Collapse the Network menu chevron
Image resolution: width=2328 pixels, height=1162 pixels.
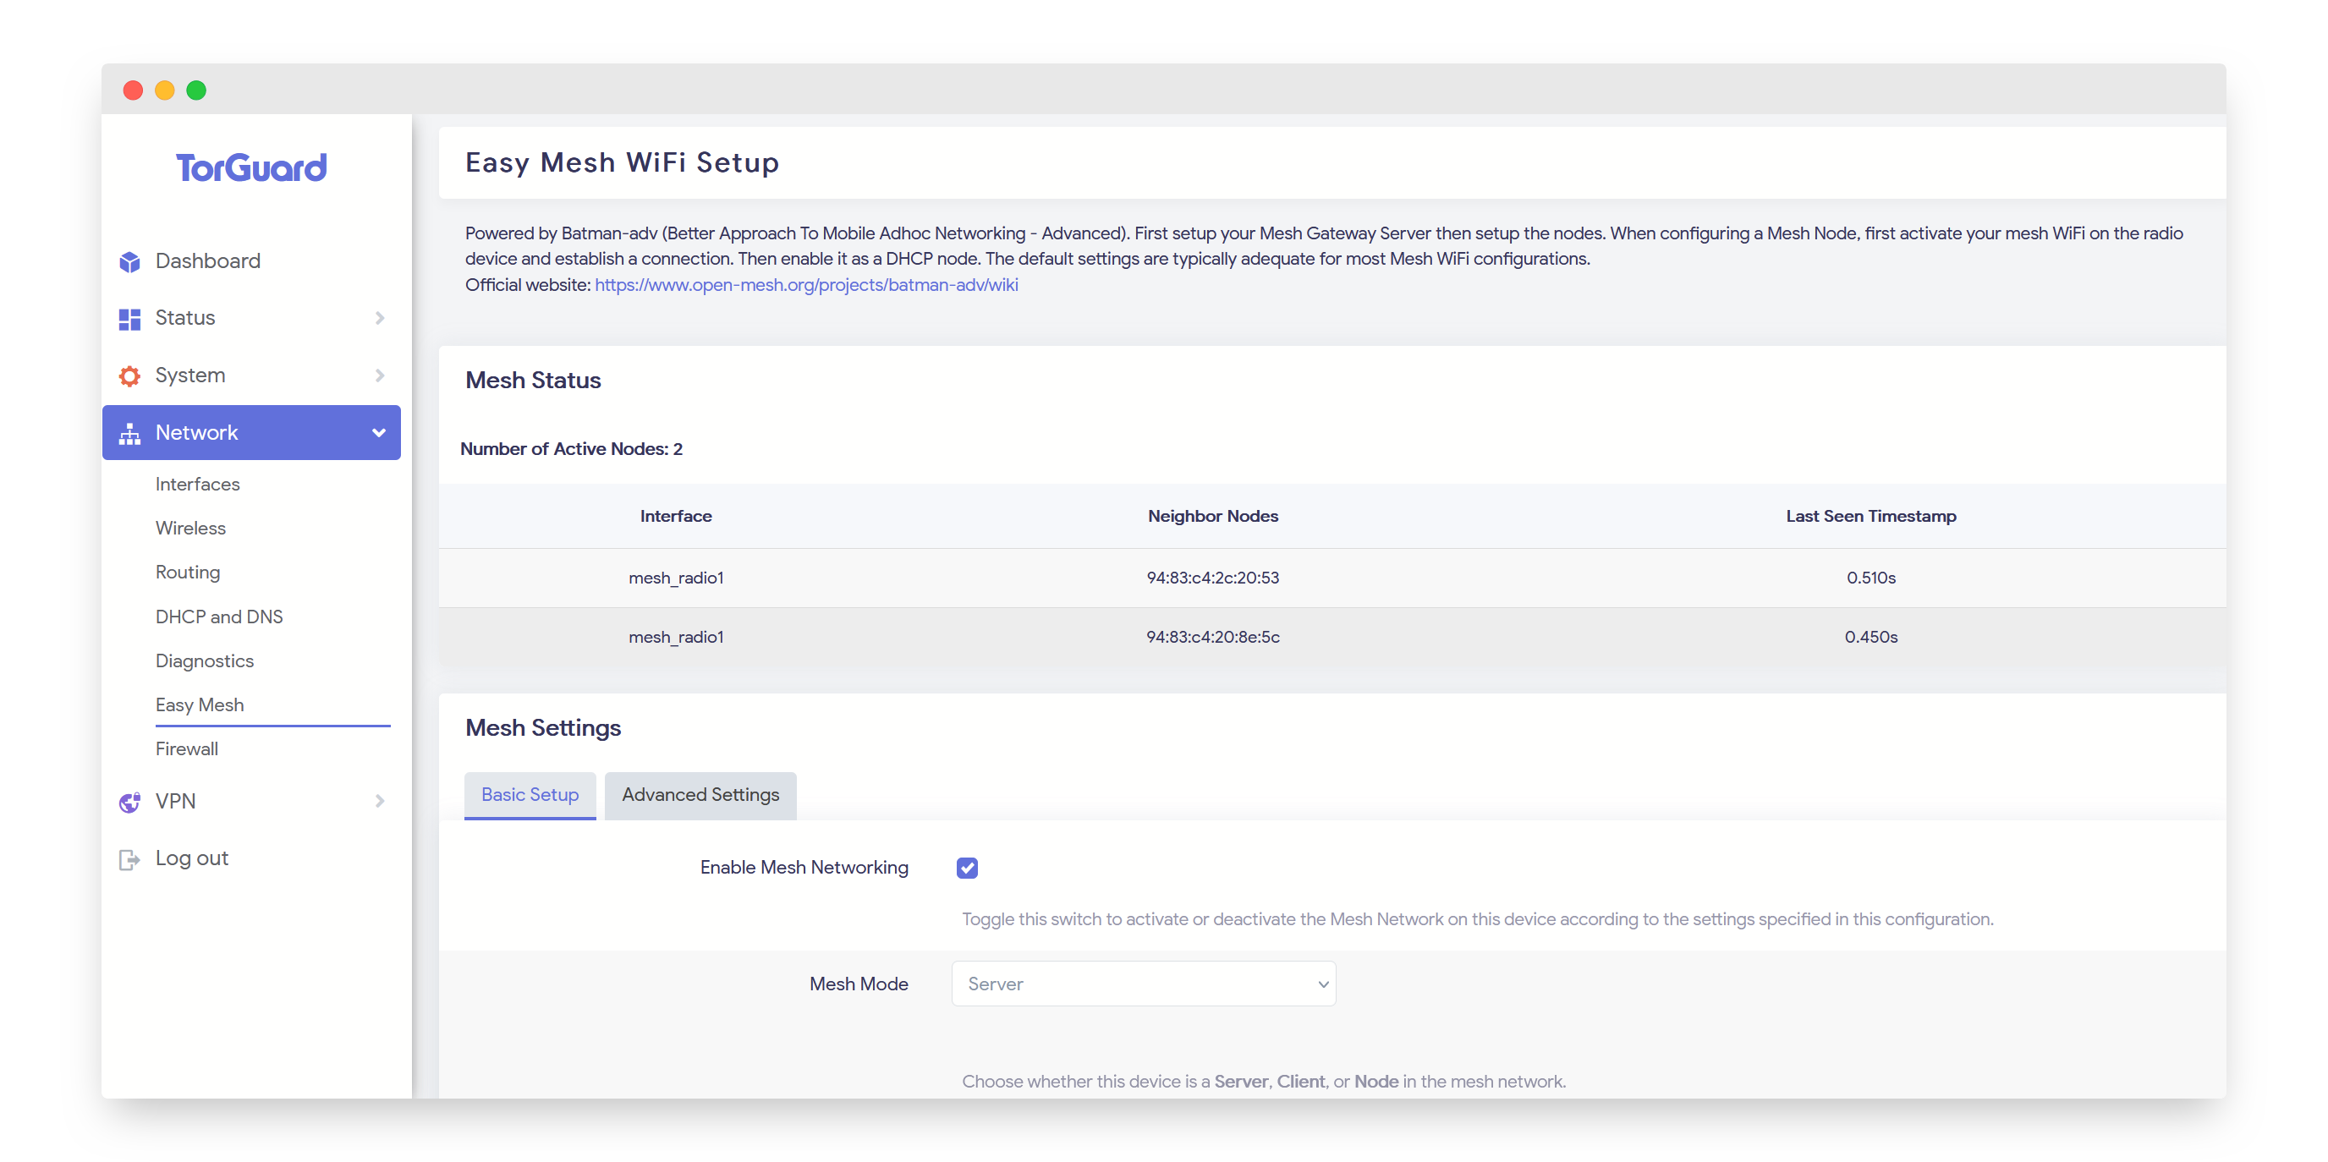tap(379, 433)
